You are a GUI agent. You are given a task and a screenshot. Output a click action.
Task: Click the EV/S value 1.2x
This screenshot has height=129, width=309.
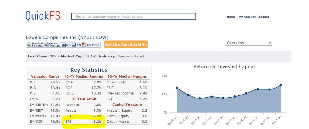click(56, 99)
